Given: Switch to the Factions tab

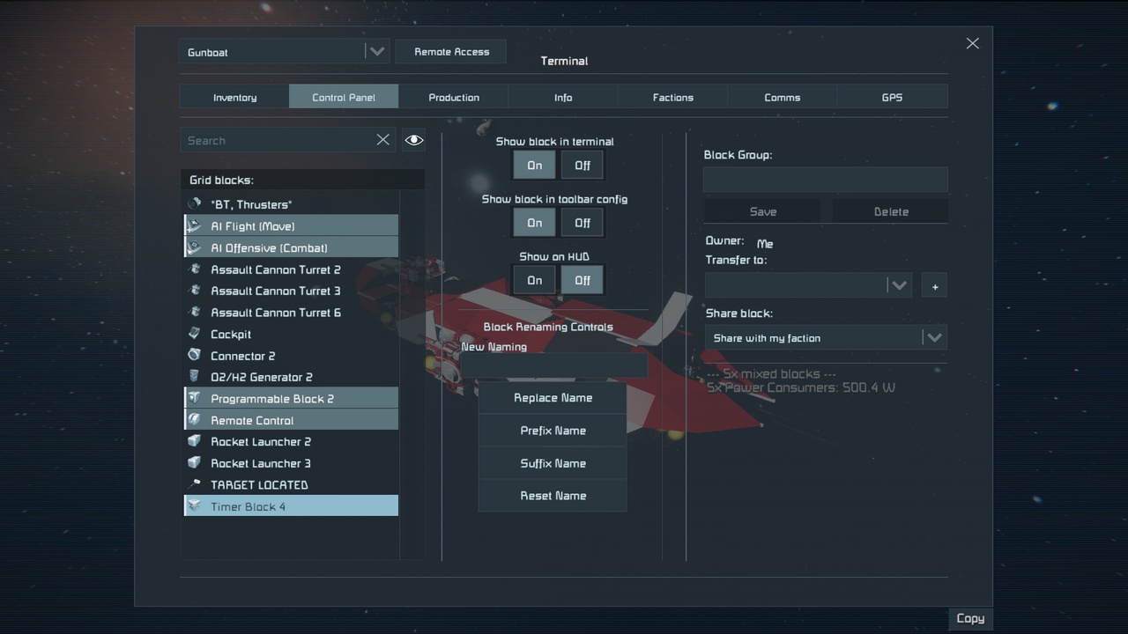Looking at the screenshot, I should (x=673, y=97).
